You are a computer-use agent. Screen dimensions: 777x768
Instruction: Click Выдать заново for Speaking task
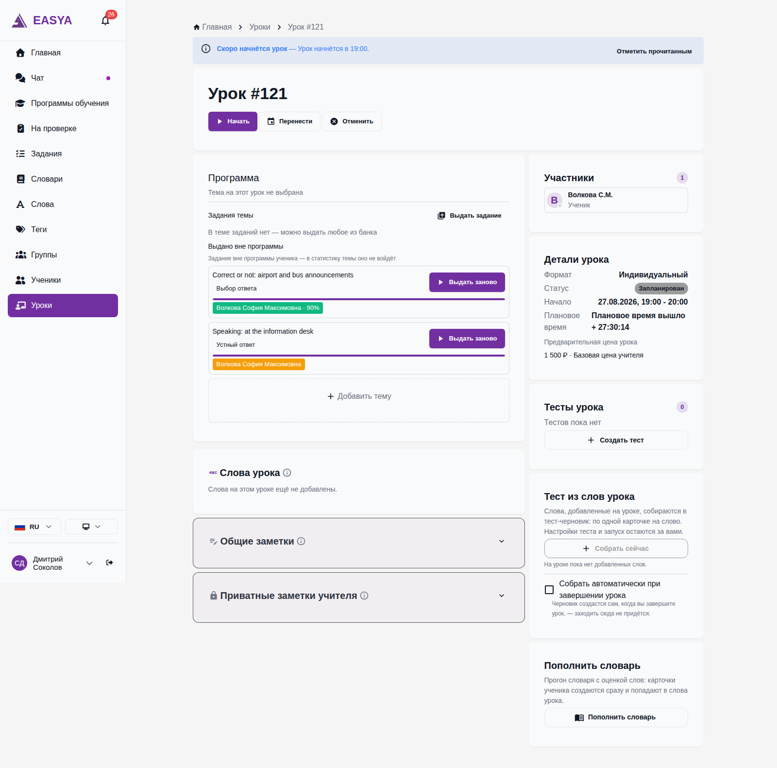click(x=467, y=339)
